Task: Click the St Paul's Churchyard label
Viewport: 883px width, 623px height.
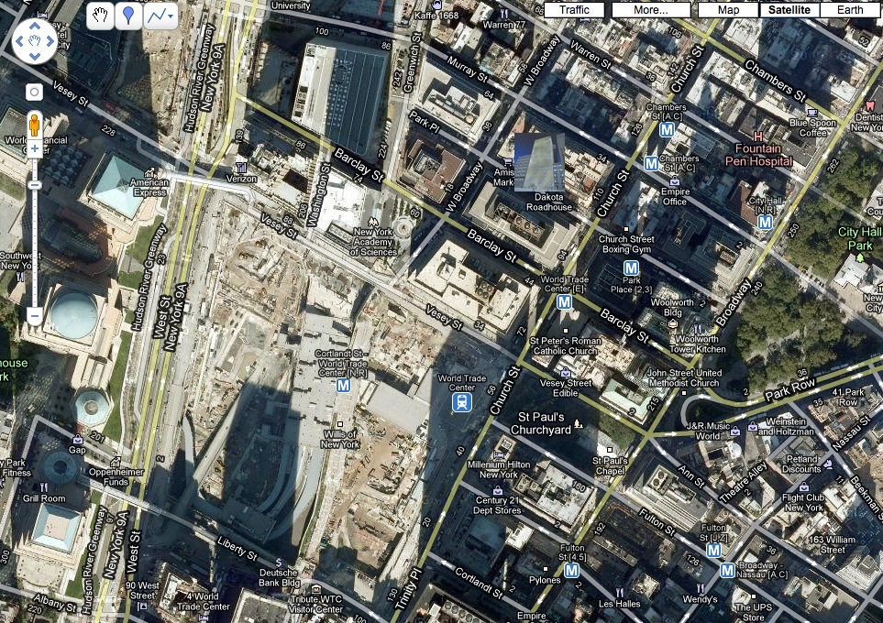Action: (541, 423)
